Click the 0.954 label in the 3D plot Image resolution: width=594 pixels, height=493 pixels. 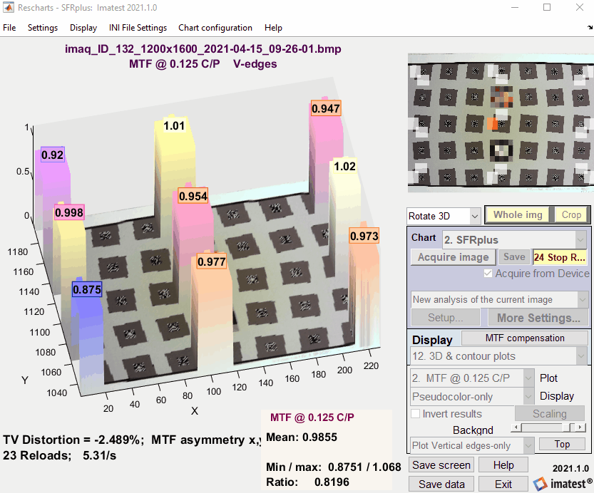(x=193, y=196)
